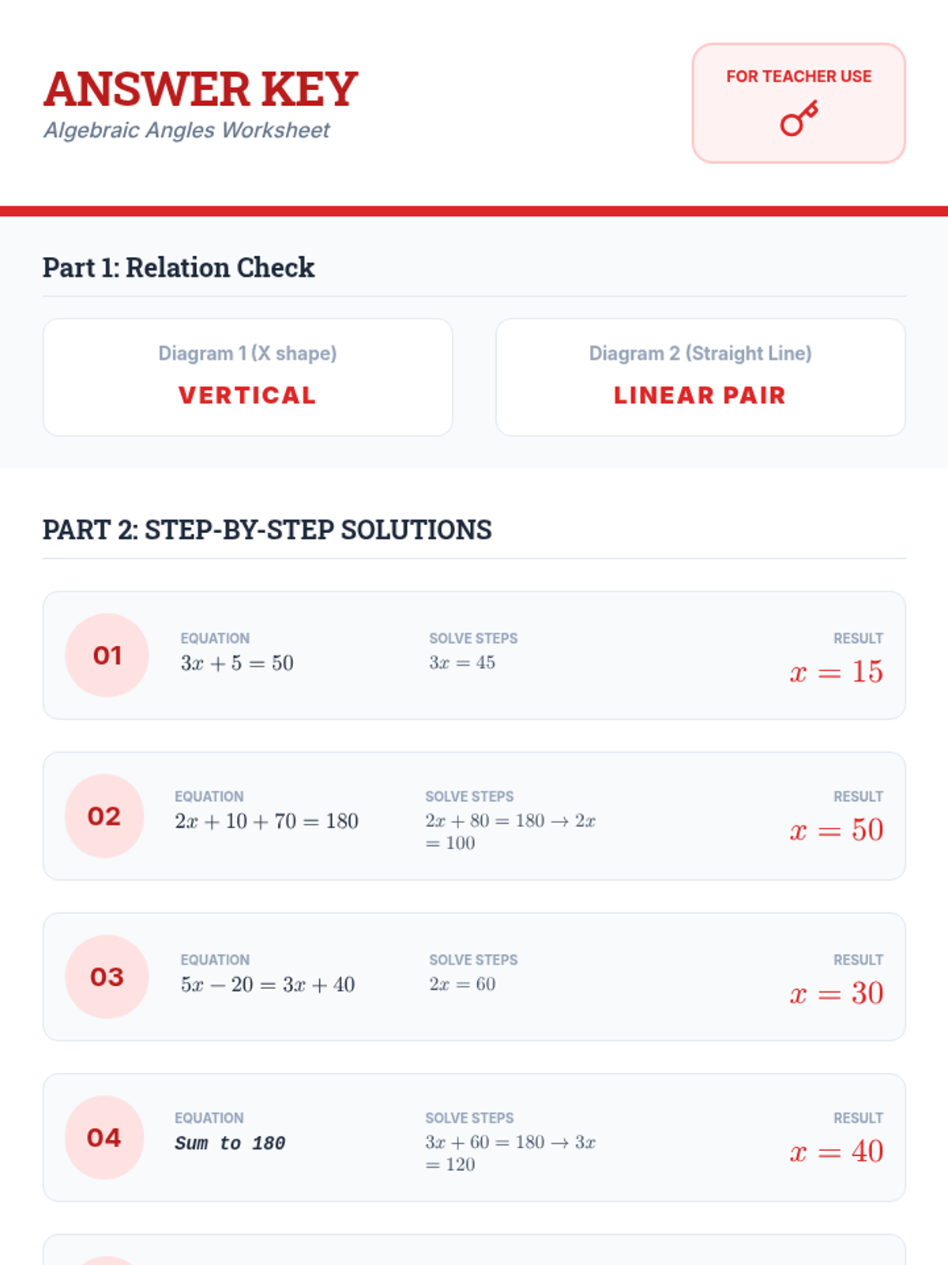Select the 02 problem number circle
948x1265 pixels.
[x=104, y=816]
